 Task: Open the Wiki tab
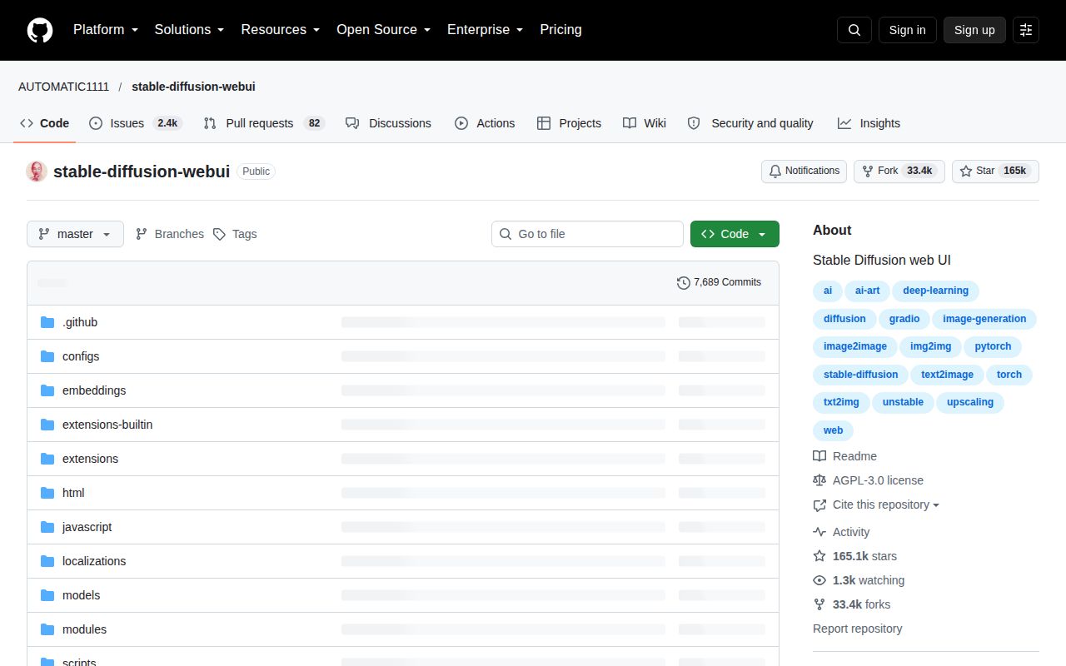click(645, 123)
